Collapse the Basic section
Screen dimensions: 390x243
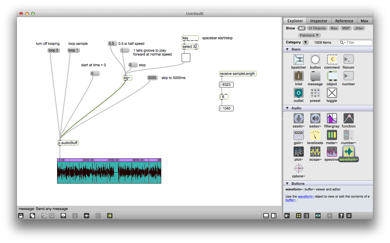point(287,49)
